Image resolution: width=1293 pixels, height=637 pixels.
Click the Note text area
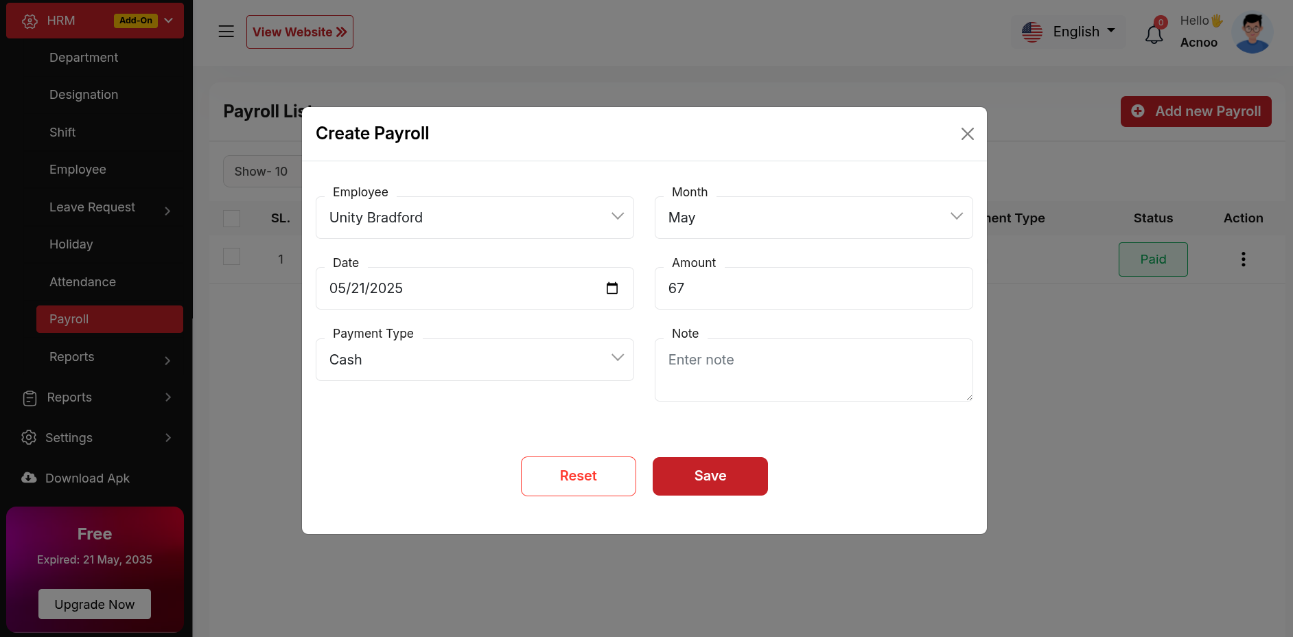[x=813, y=370]
